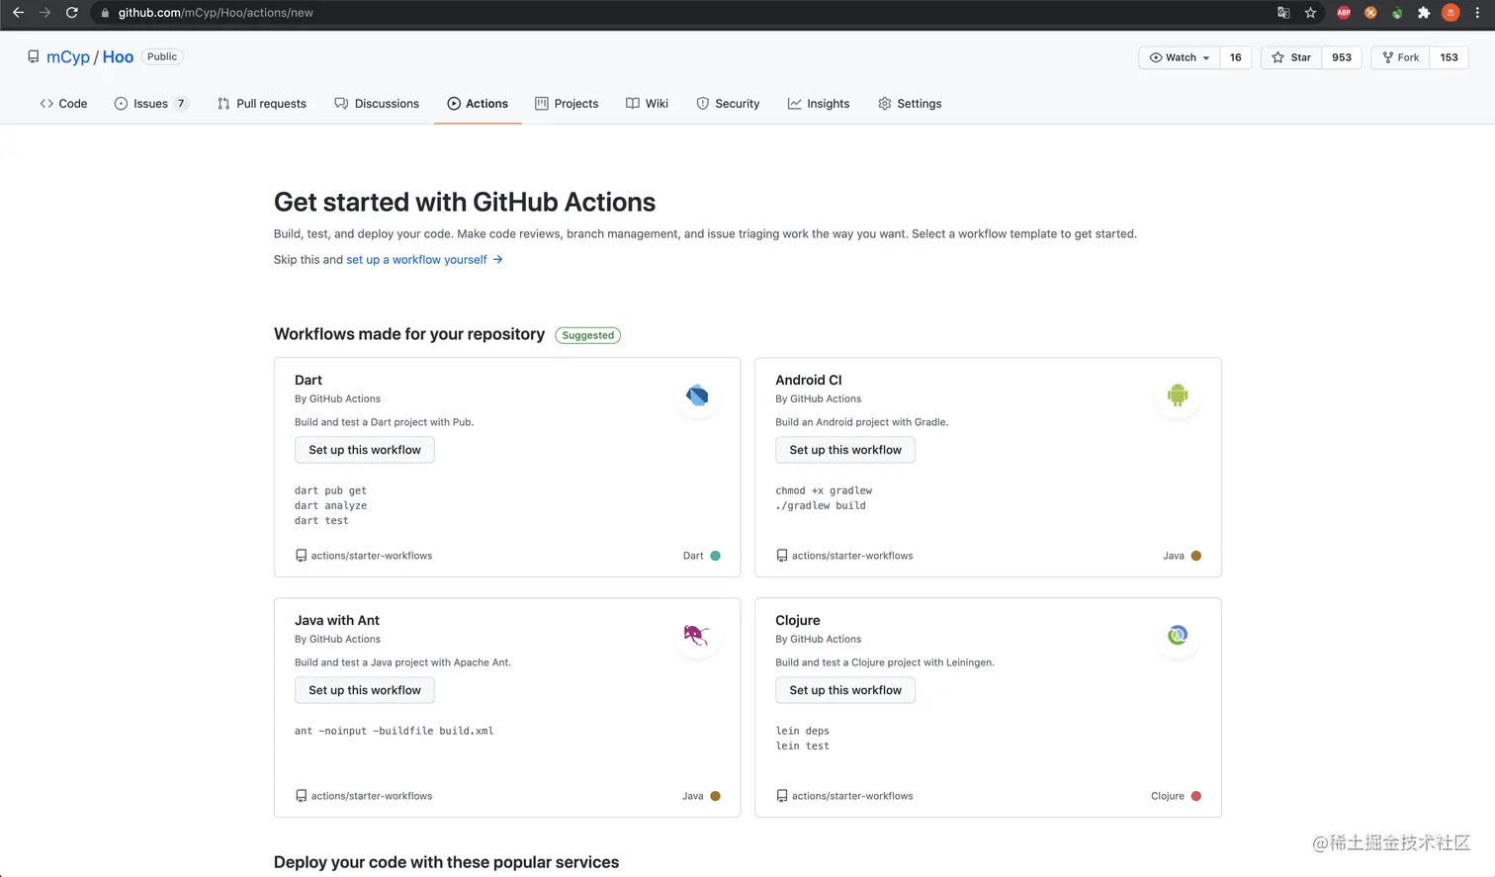Open the Chrome three-dot menu
1495x877 pixels.
click(1477, 13)
